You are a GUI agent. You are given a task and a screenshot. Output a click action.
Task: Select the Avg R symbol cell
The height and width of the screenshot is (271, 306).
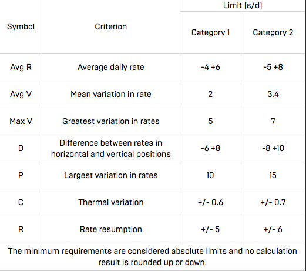point(21,67)
